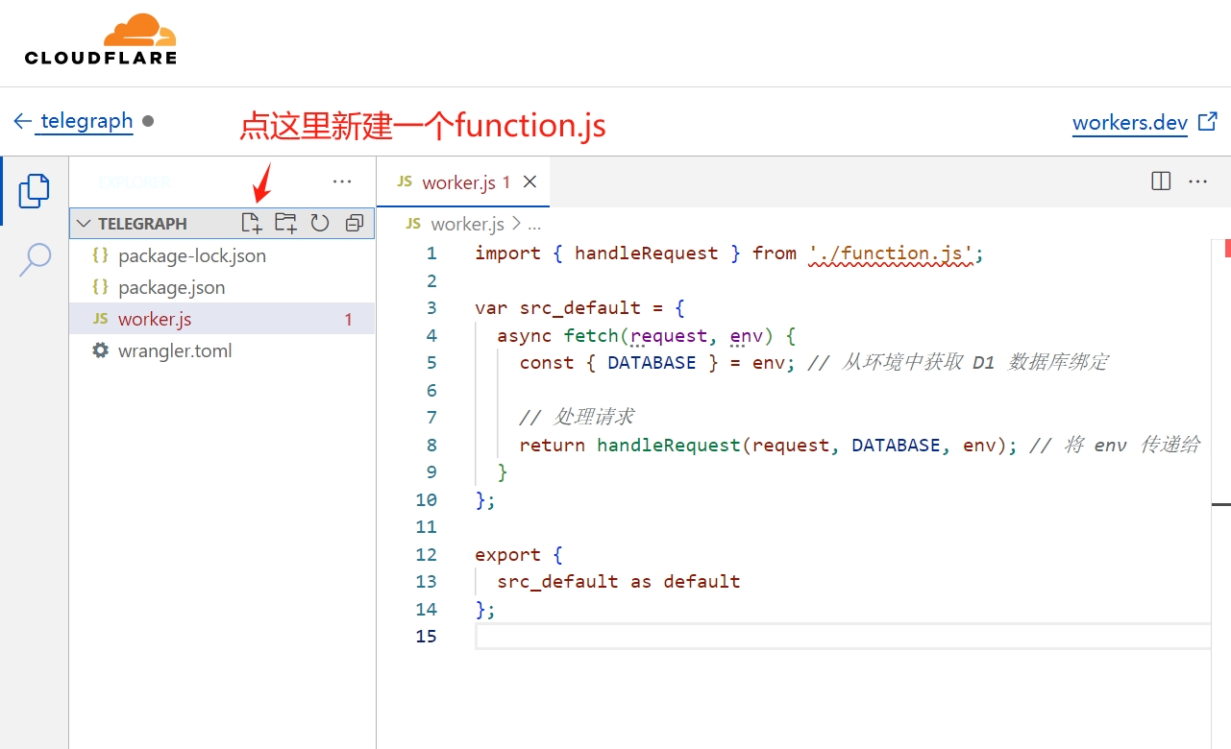1231x749 pixels.
Task: Click the breadcrumb ellipsis after worker.js
Action: (x=535, y=224)
